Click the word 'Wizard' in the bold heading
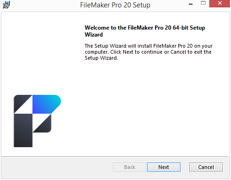Image resolution: width=231 pixels, height=180 pixels. pyautogui.click(x=94, y=35)
